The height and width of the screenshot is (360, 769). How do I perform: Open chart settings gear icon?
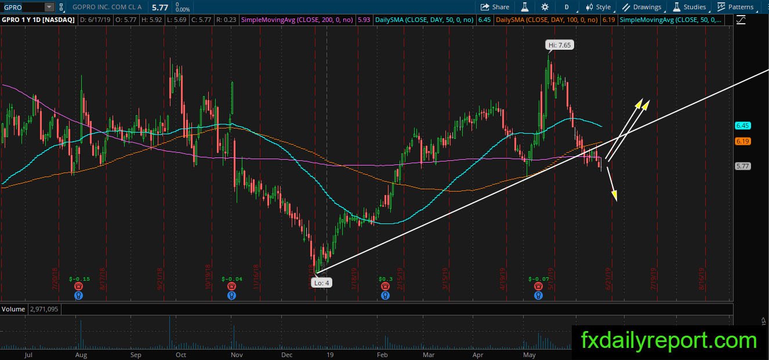pyautogui.click(x=545, y=7)
